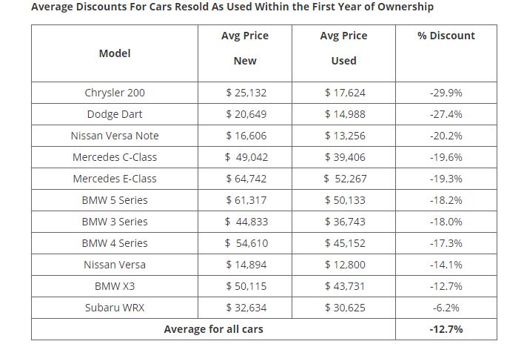Select the Nissan Versa $14,894 price
The height and width of the screenshot is (344, 524).
tap(244, 265)
